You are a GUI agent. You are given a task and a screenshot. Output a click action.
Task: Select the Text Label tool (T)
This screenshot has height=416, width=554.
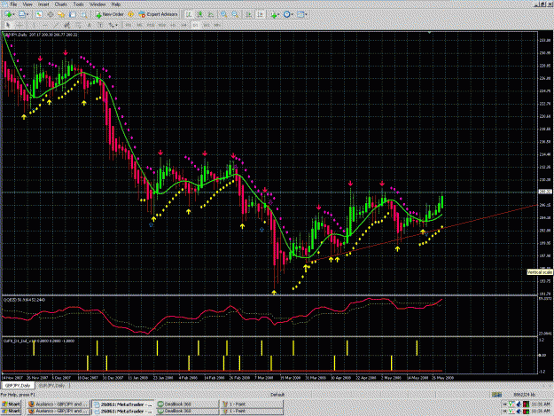click(100, 25)
